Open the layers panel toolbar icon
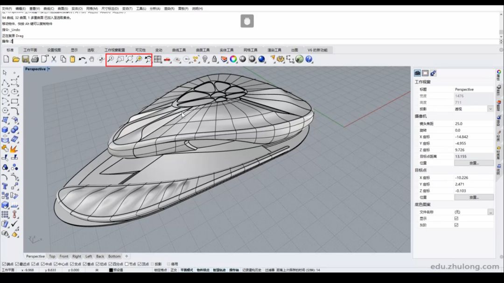The height and width of the screenshot is (283, 504). 224,59
